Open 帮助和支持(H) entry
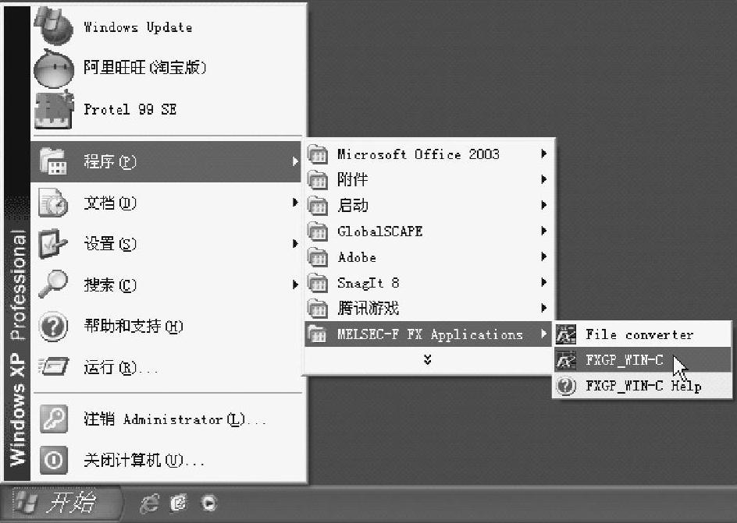This screenshot has width=737, height=523. point(166,326)
